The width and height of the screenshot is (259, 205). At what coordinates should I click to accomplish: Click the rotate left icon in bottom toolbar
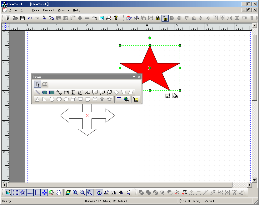tap(107, 192)
